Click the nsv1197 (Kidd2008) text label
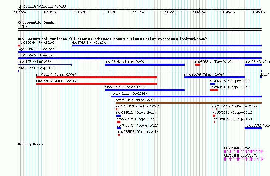 [35, 62]
